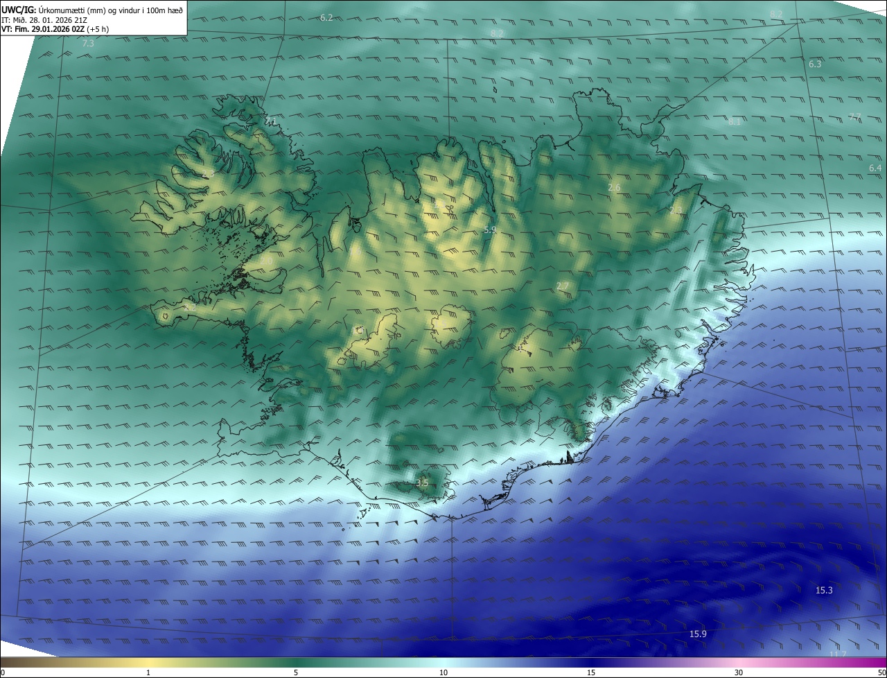Click the colour scale tick label '50'
Screen dimensions: 887x678
tap(881, 672)
